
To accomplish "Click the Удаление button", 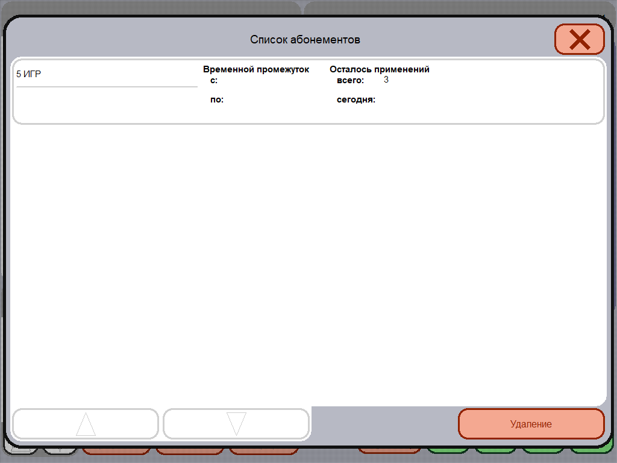I will [531, 424].
